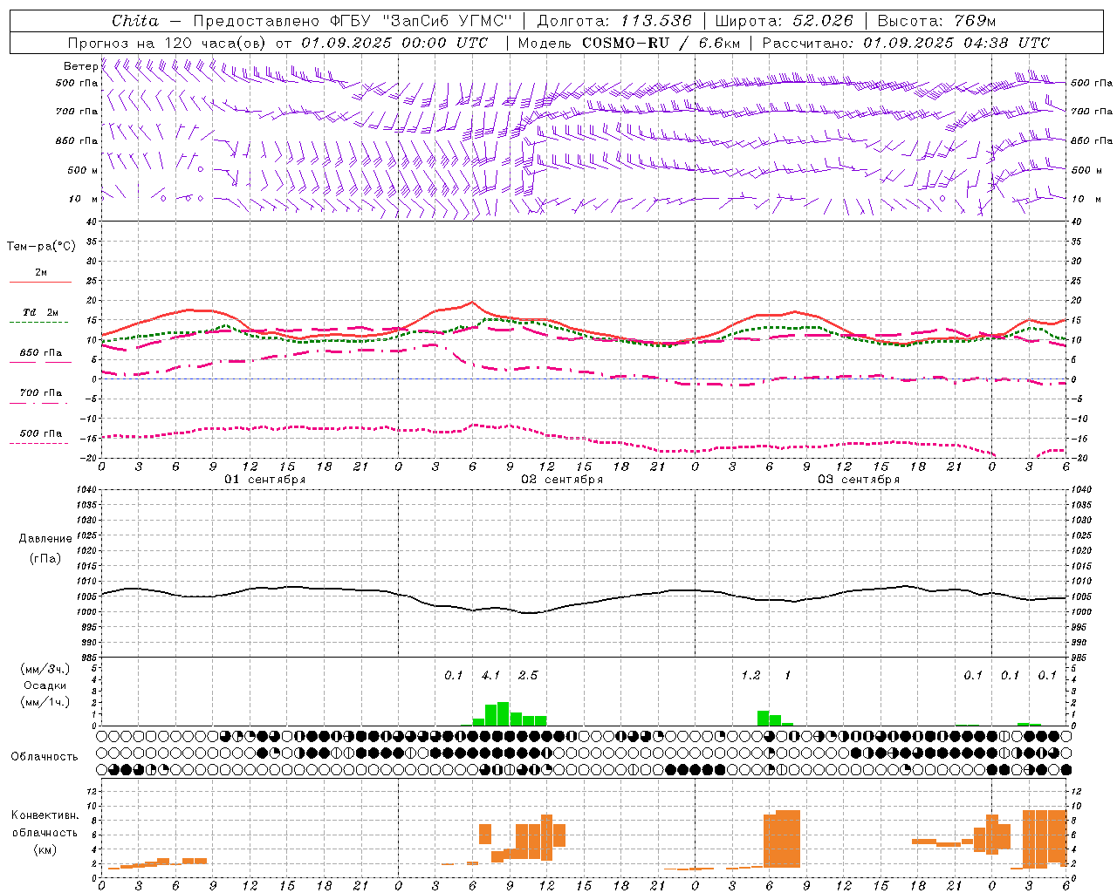Click the date label 02 сентября
Image resolution: width=1117 pixels, height=893 pixels.
[x=562, y=480]
